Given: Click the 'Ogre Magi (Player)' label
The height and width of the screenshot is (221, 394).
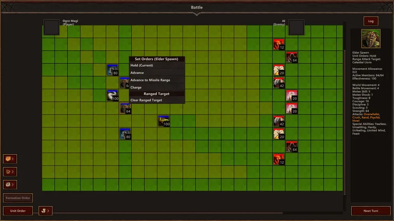Looking at the screenshot, I should tap(71, 22).
